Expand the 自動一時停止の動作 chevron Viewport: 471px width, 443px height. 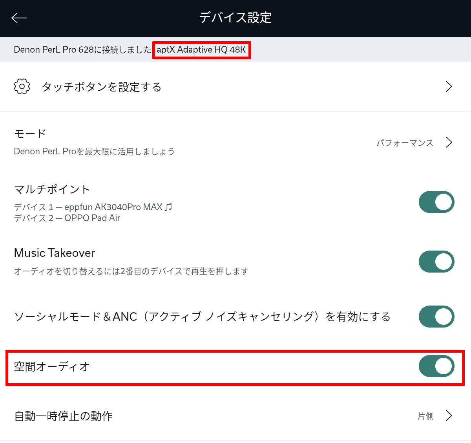click(449, 415)
